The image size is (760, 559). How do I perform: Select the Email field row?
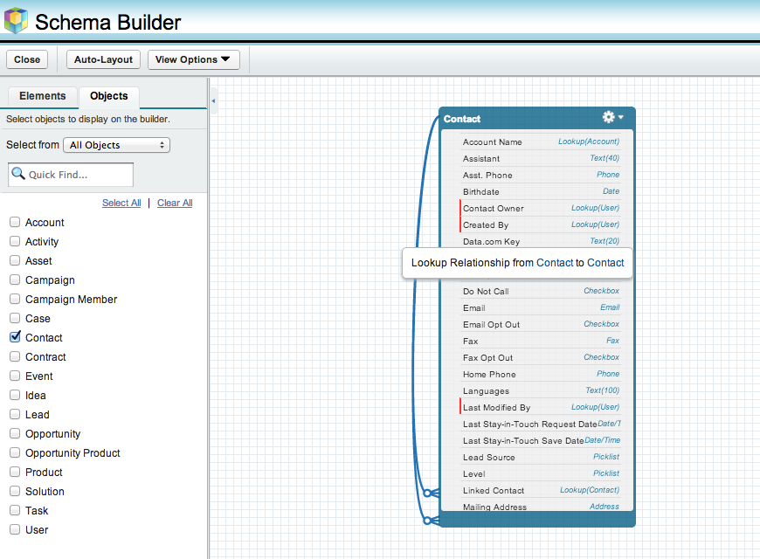click(x=540, y=307)
